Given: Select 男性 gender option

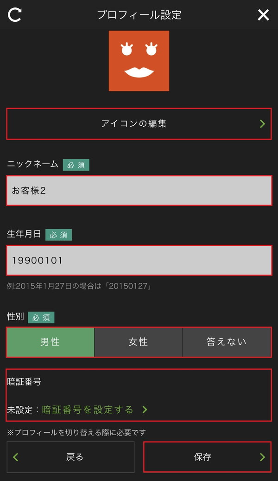Looking at the screenshot, I should pyautogui.click(x=50, y=342).
